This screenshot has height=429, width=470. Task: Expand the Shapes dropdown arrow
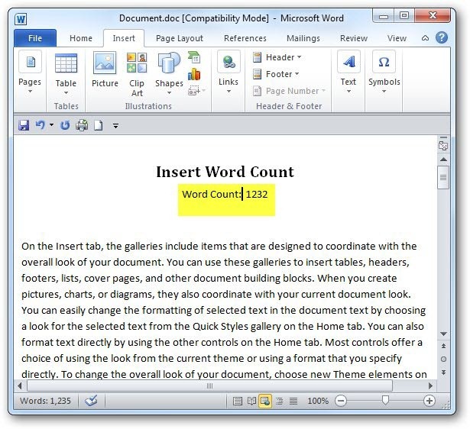(x=169, y=93)
